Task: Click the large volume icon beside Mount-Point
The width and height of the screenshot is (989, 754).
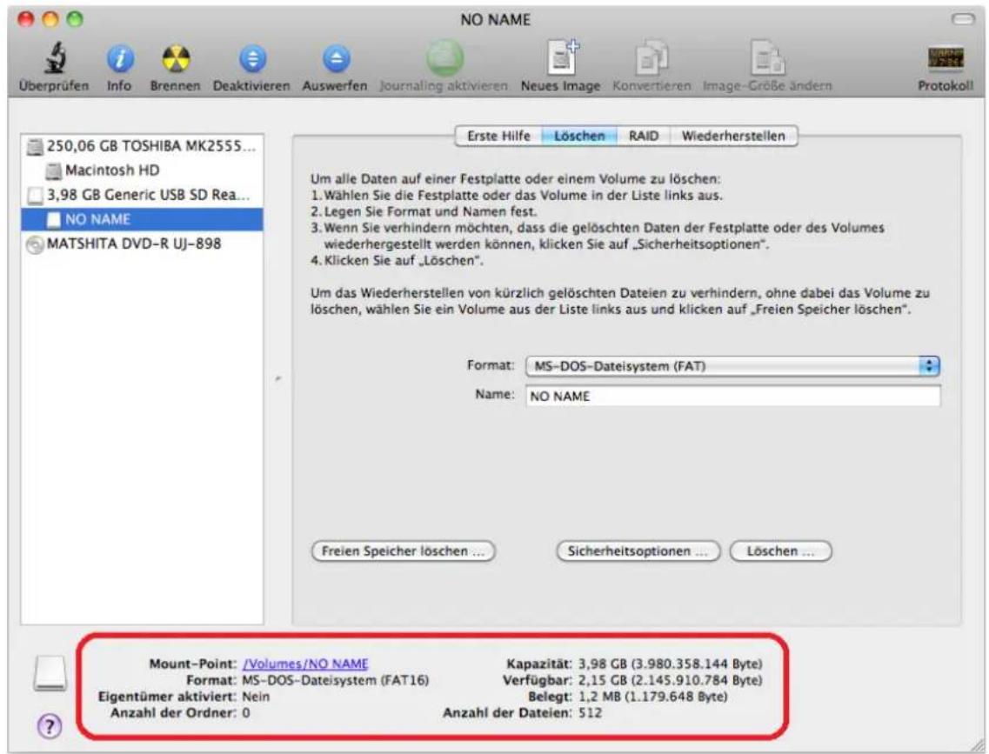Action: [50, 674]
